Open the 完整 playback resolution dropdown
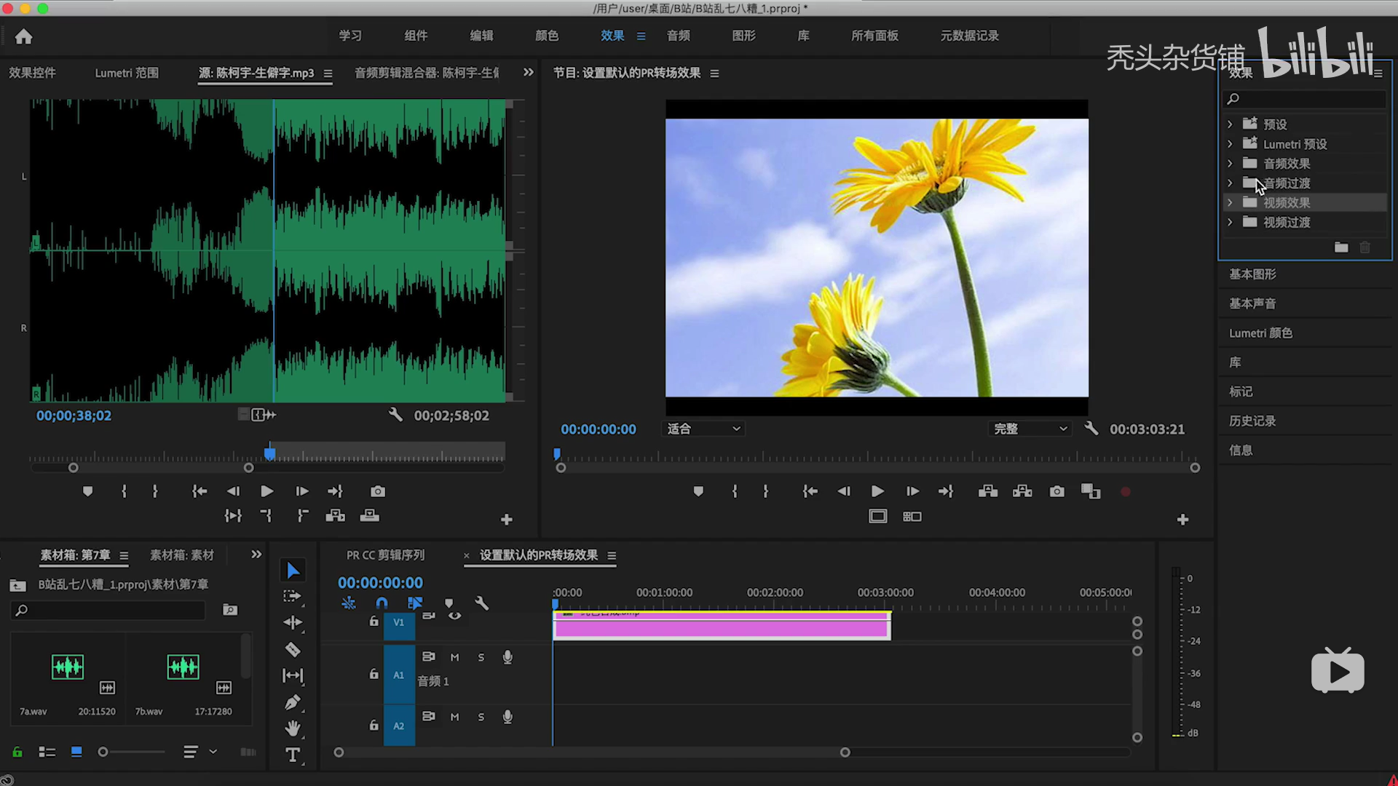The width and height of the screenshot is (1398, 786). (1030, 429)
